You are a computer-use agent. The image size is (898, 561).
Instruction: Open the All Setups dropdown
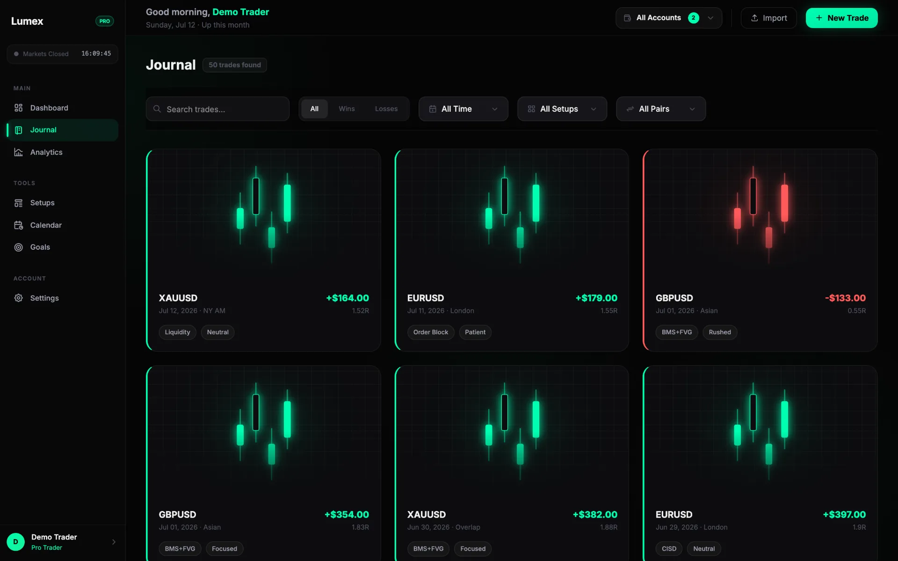pyautogui.click(x=562, y=109)
